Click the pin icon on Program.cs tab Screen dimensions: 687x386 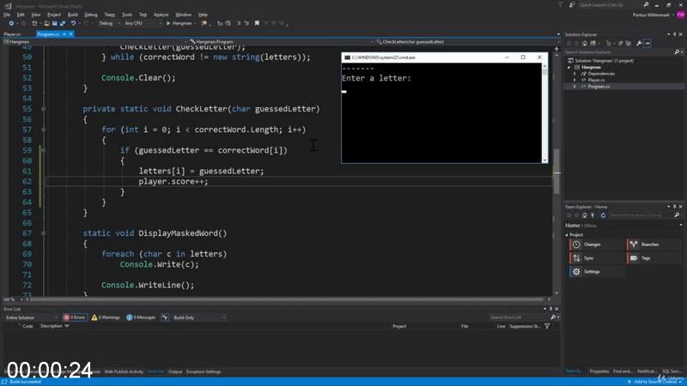point(64,34)
